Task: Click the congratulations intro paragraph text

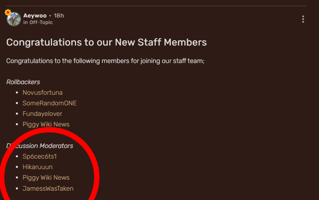Action: [x=105, y=61]
